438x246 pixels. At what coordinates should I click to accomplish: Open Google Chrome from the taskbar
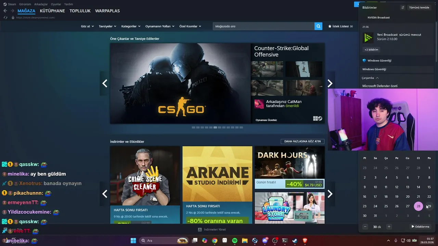(x=215, y=241)
